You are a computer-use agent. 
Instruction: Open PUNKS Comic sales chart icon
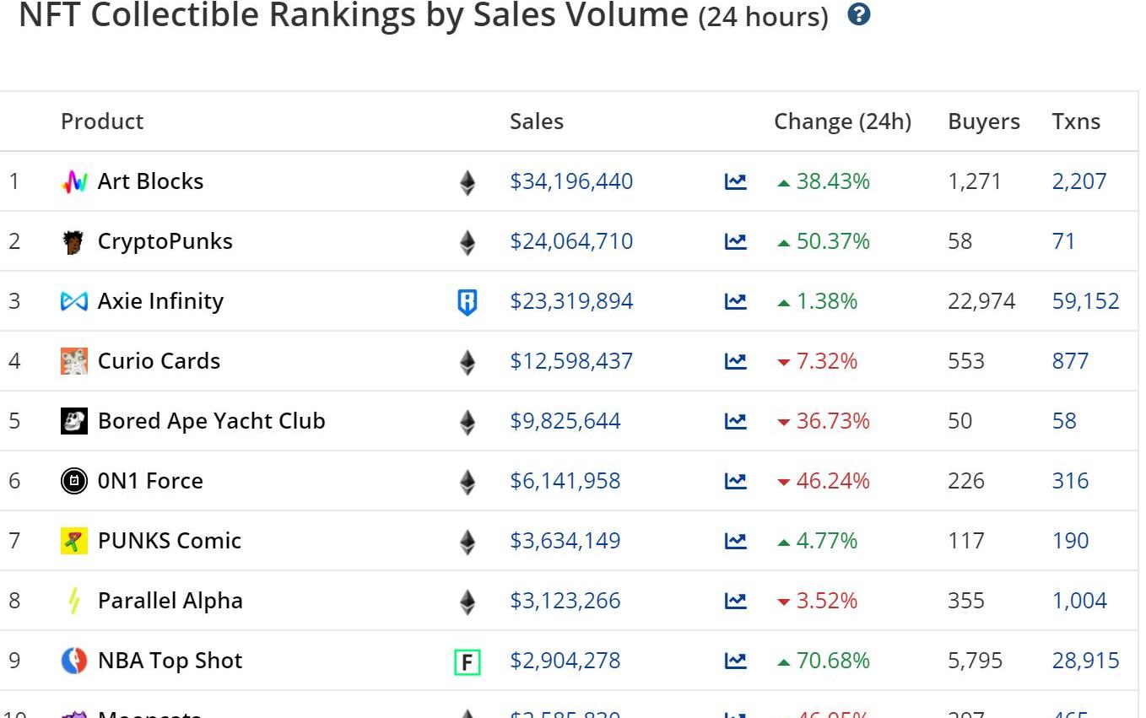[x=736, y=541]
